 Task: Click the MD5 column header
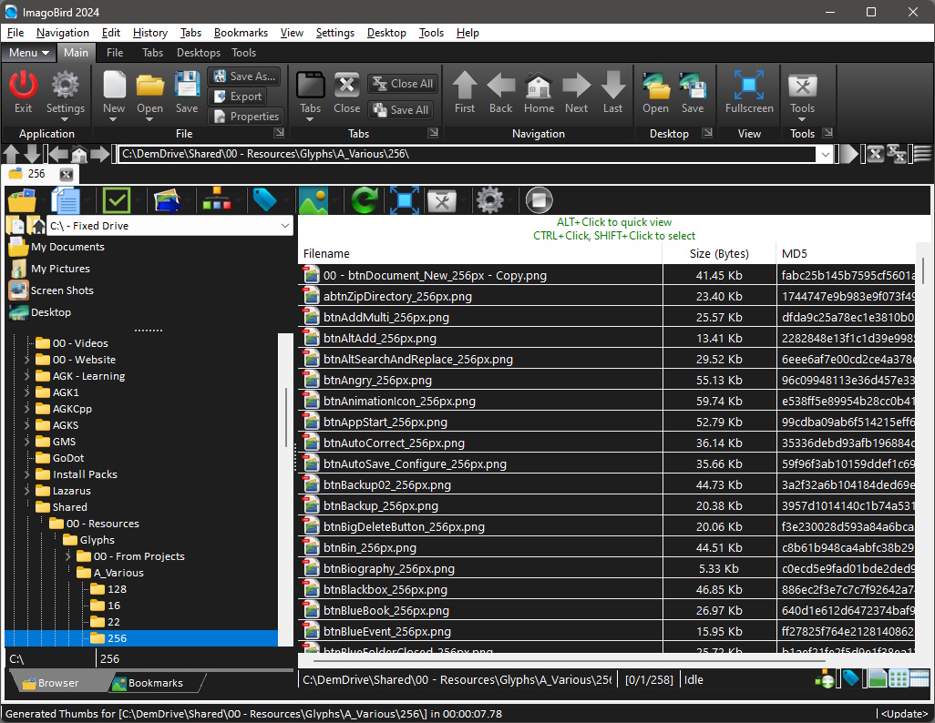coord(845,253)
